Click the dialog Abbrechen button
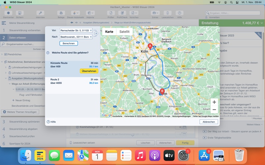The image size is (265, 165). click(209, 122)
